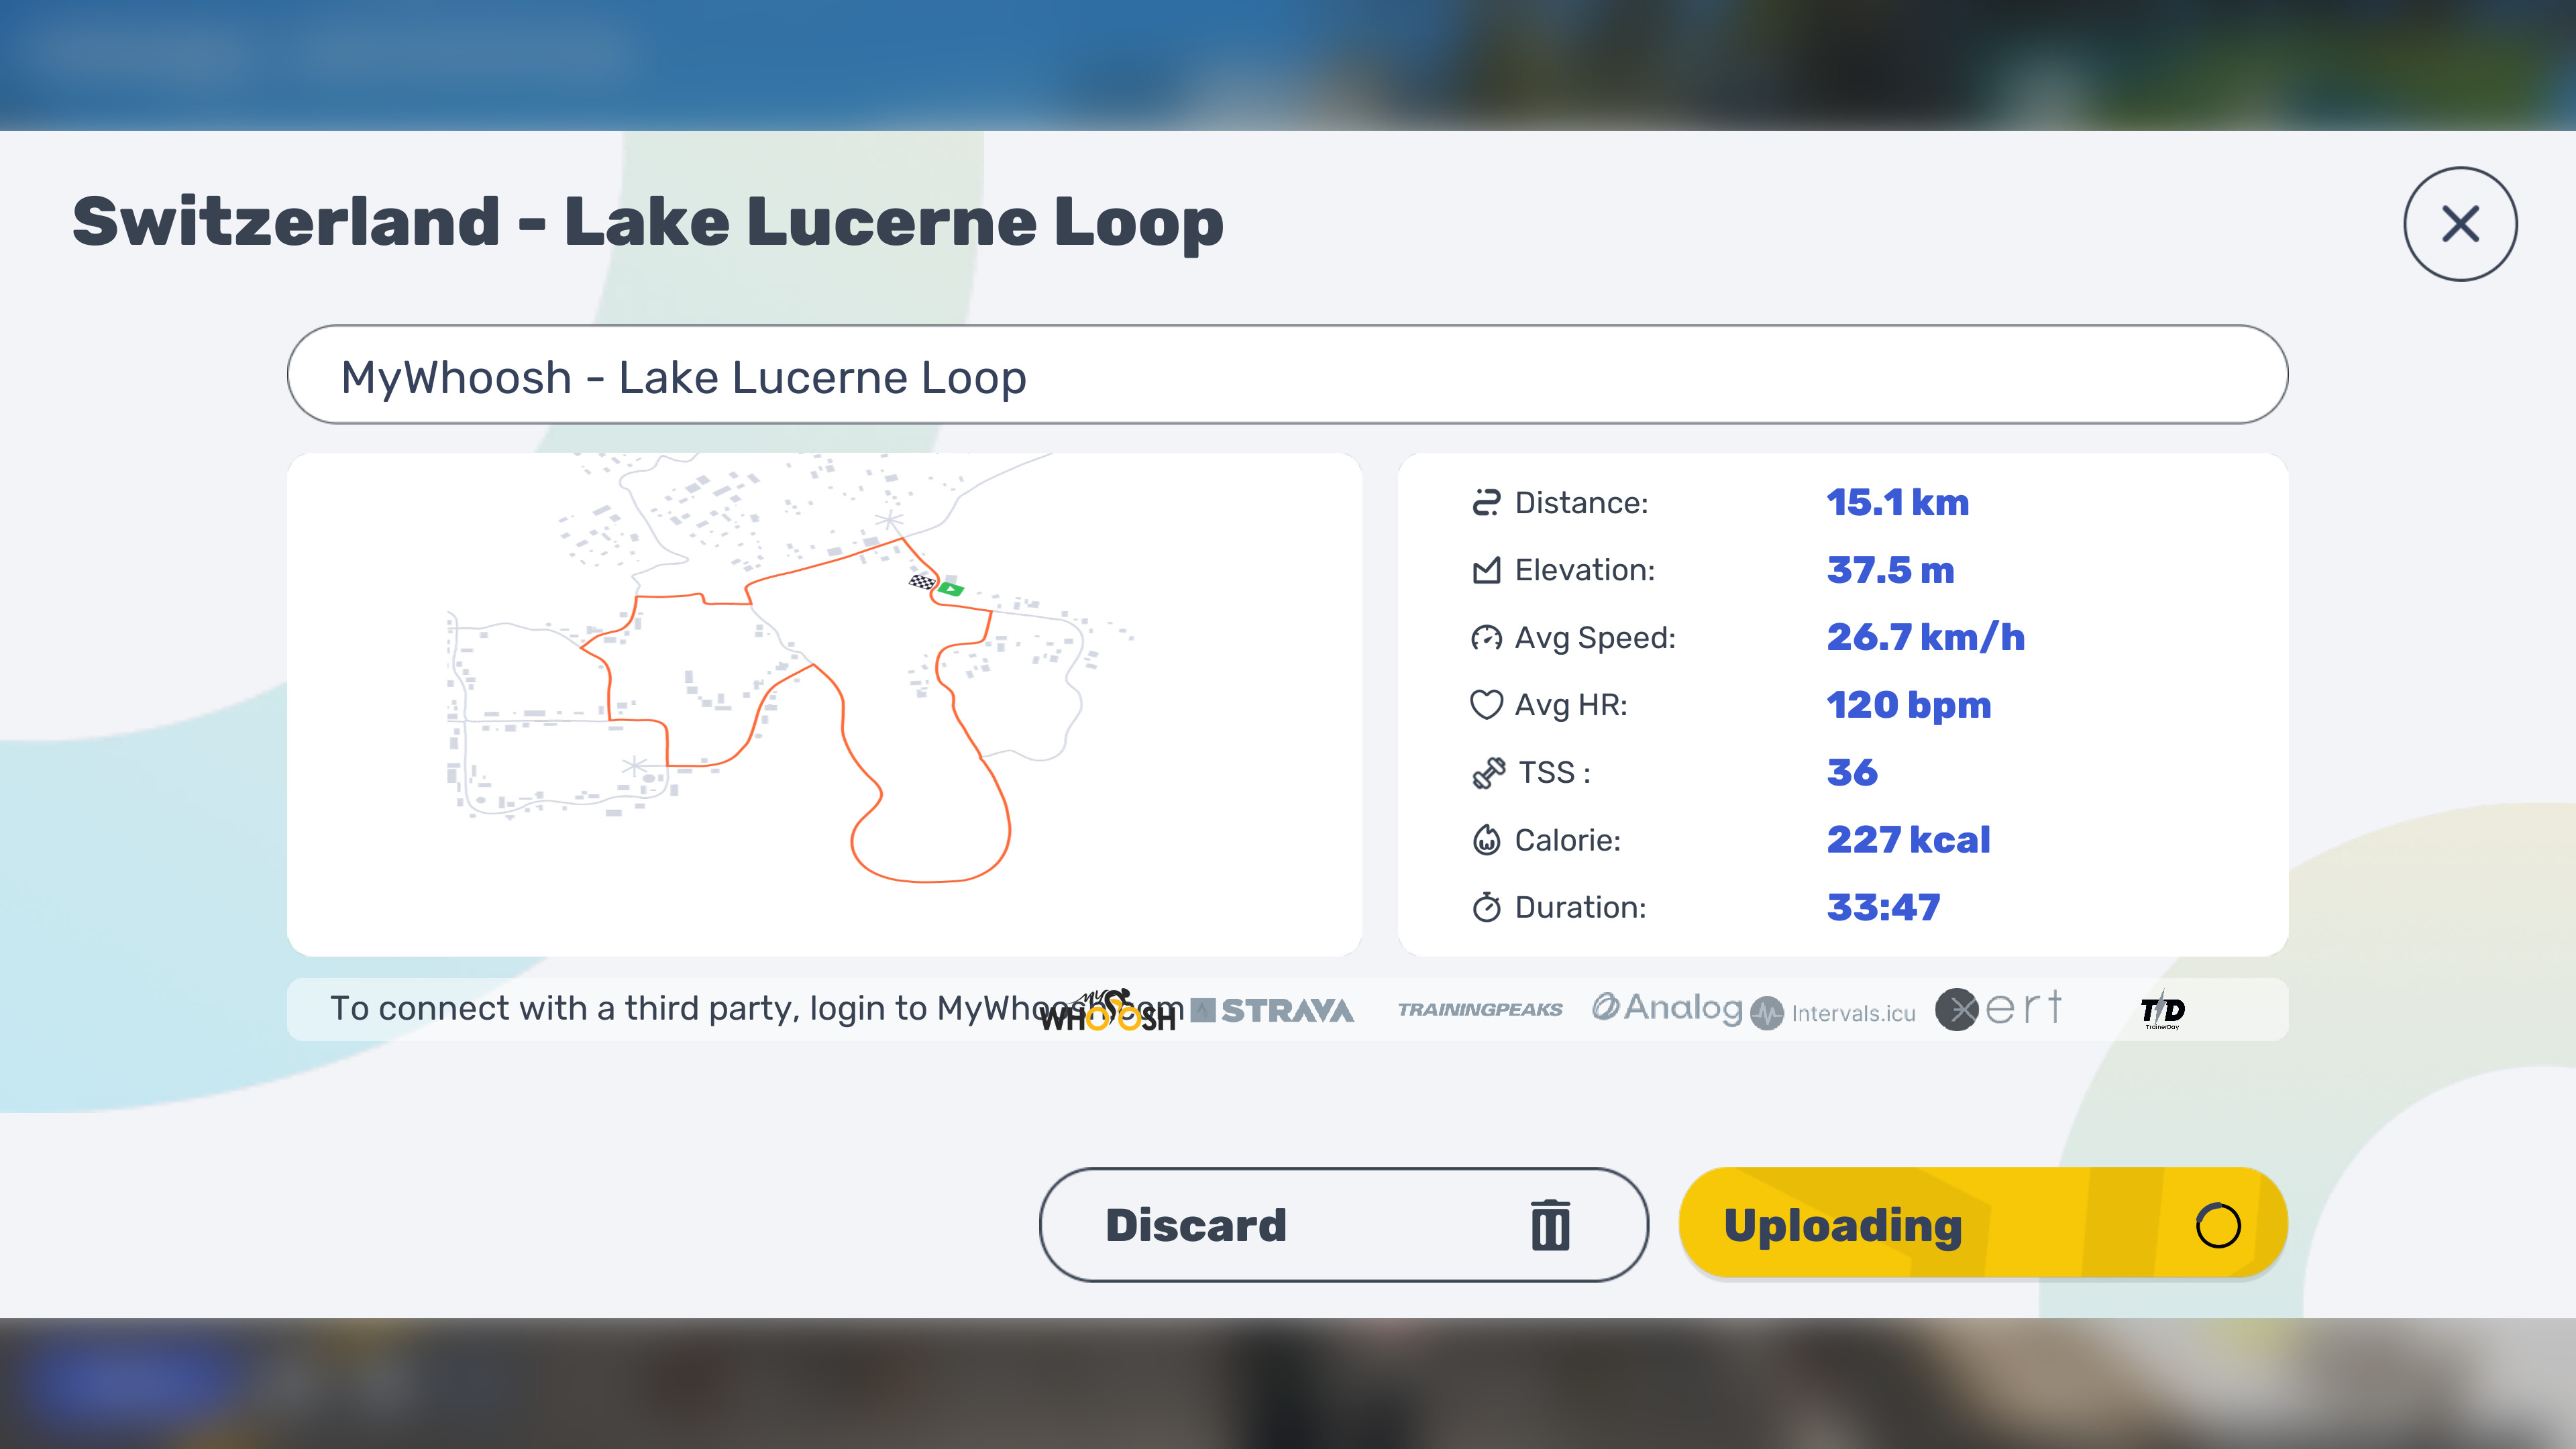Close the ride summary dialog
This screenshot has height=1449, width=2576.
pyautogui.click(x=2460, y=224)
